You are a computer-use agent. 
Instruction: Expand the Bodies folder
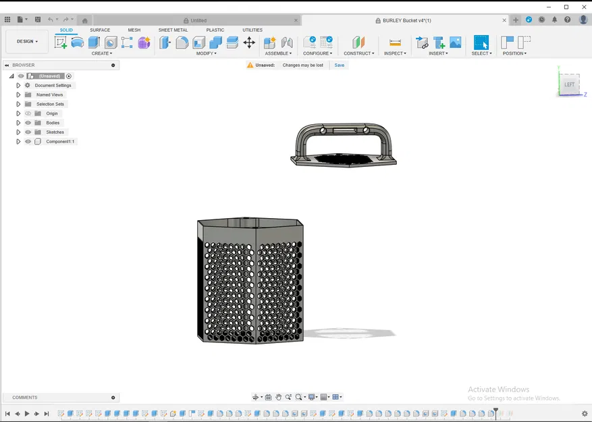[18, 123]
